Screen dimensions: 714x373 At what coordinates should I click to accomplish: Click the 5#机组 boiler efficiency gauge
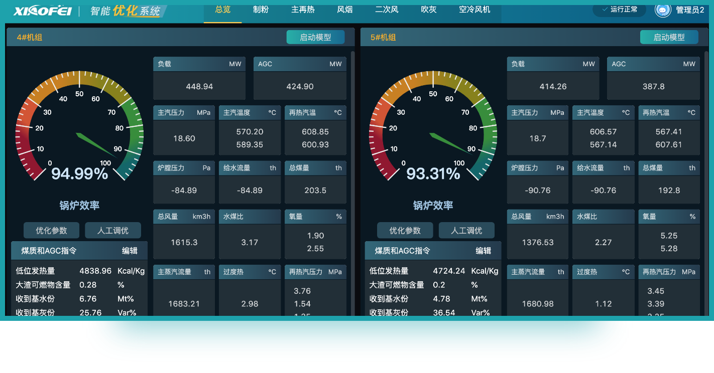(x=433, y=128)
